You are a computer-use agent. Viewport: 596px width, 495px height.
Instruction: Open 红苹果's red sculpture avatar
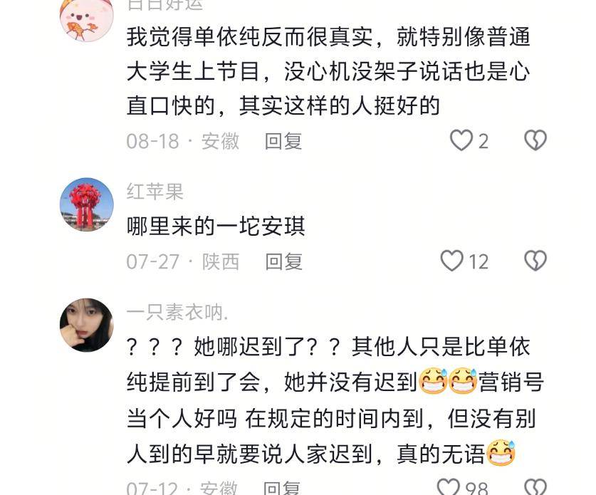87,204
